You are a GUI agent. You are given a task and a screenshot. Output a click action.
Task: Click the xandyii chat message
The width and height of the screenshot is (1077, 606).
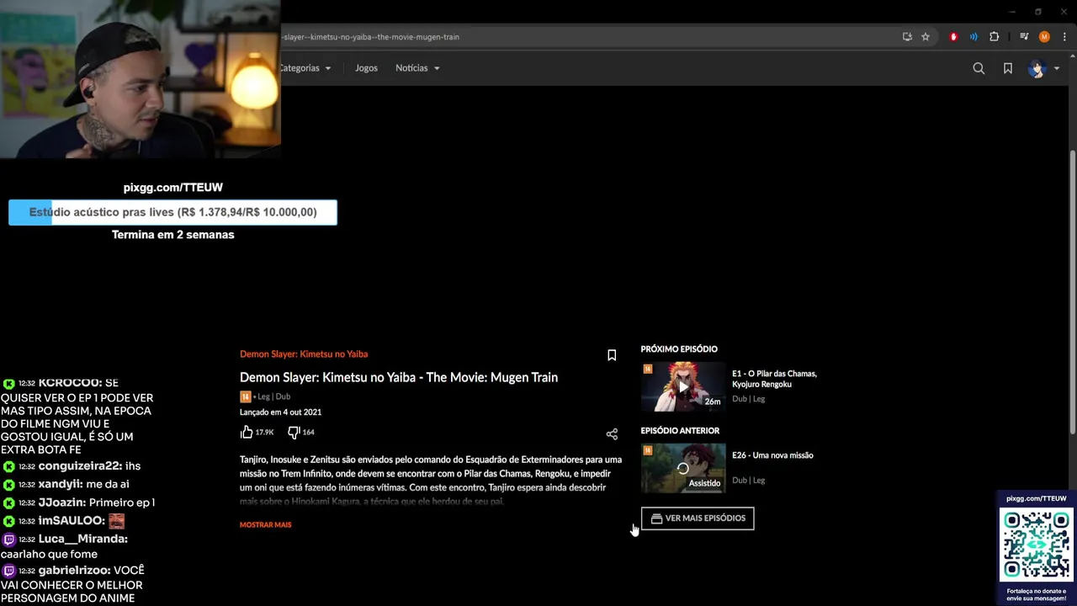point(66,485)
